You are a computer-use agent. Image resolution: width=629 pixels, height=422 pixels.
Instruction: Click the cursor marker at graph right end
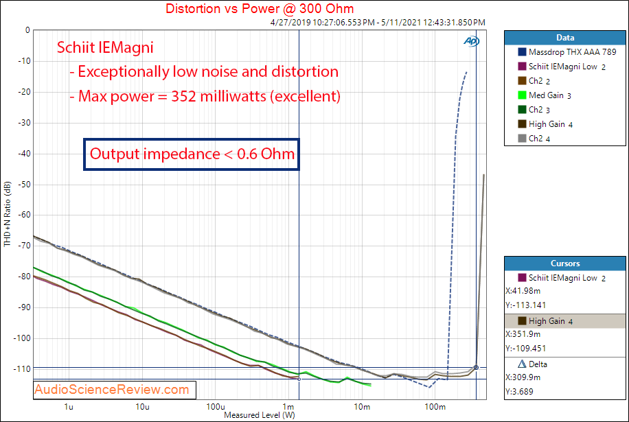tap(476, 368)
